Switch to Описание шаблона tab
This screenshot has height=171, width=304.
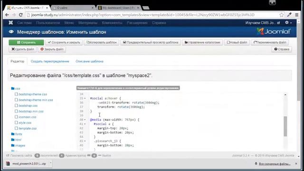89,61
